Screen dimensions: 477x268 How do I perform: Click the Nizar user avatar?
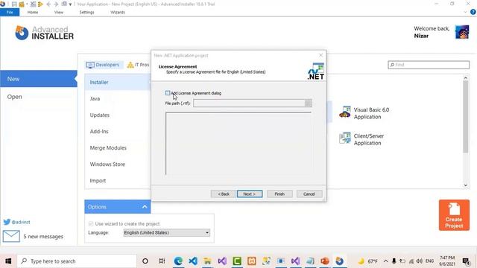click(462, 32)
